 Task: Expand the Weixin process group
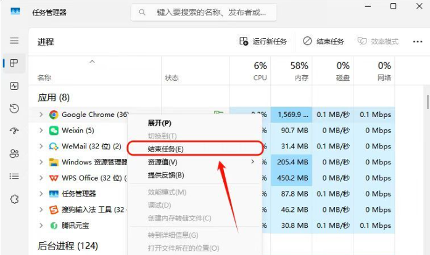[41, 131]
